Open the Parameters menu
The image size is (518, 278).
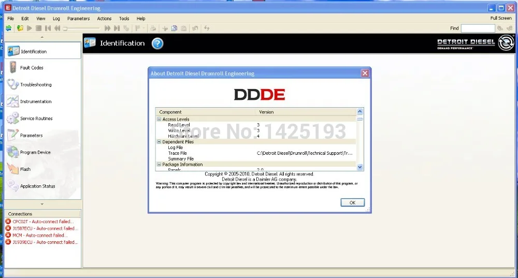coord(78,19)
